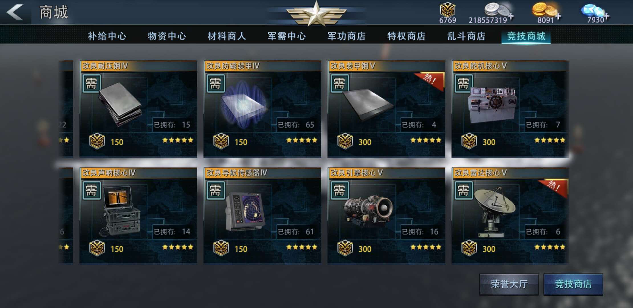Image resolution: width=633 pixels, height=308 pixels.
Task: Select the 改良防磁装甲IV armor item
Action: (x=262, y=109)
